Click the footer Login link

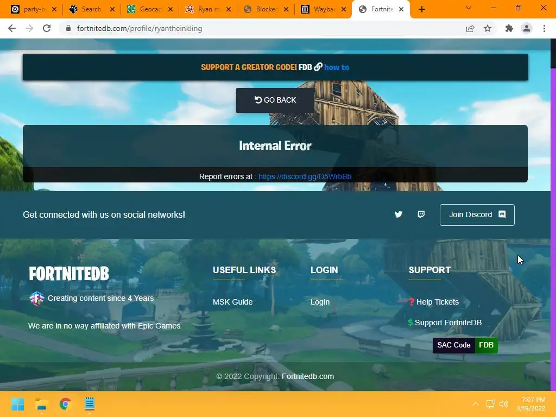(320, 302)
